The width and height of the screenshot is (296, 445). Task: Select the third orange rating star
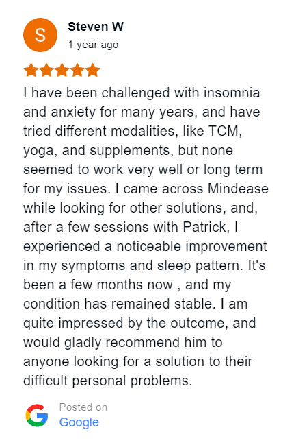point(62,70)
